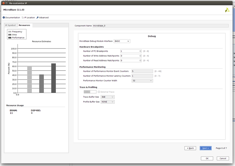The height and width of the screenshot is (166, 235).
Task: Click the Xilinx logo in header
Action: pyautogui.click(x=227, y=10)
